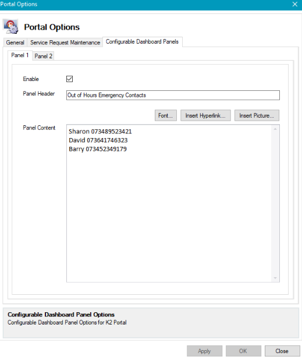Click the scrollbar down arrow in Panel Content
Image resolution: width=302 pixels, height=360 pixels.
[275, 278]
